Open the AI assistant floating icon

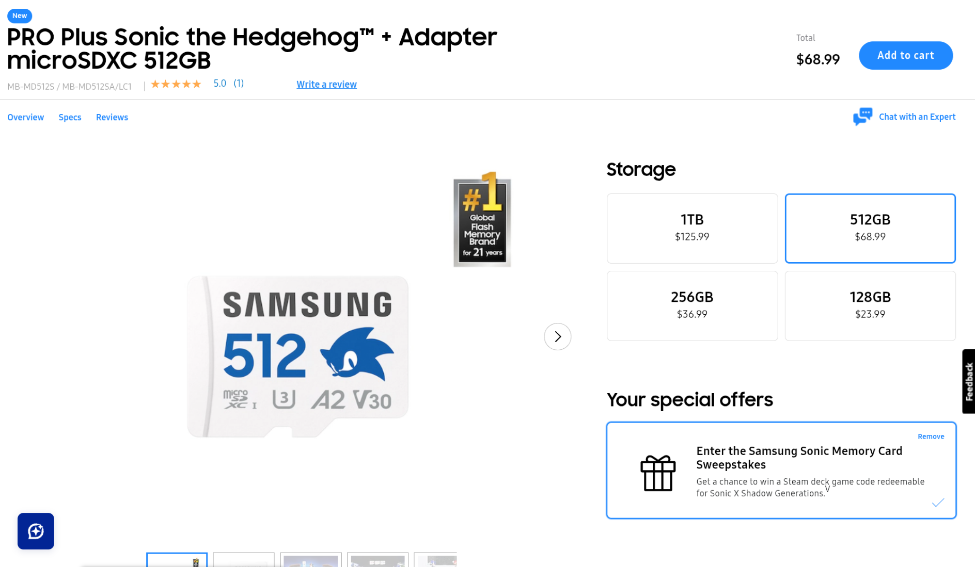pos(36,531)
